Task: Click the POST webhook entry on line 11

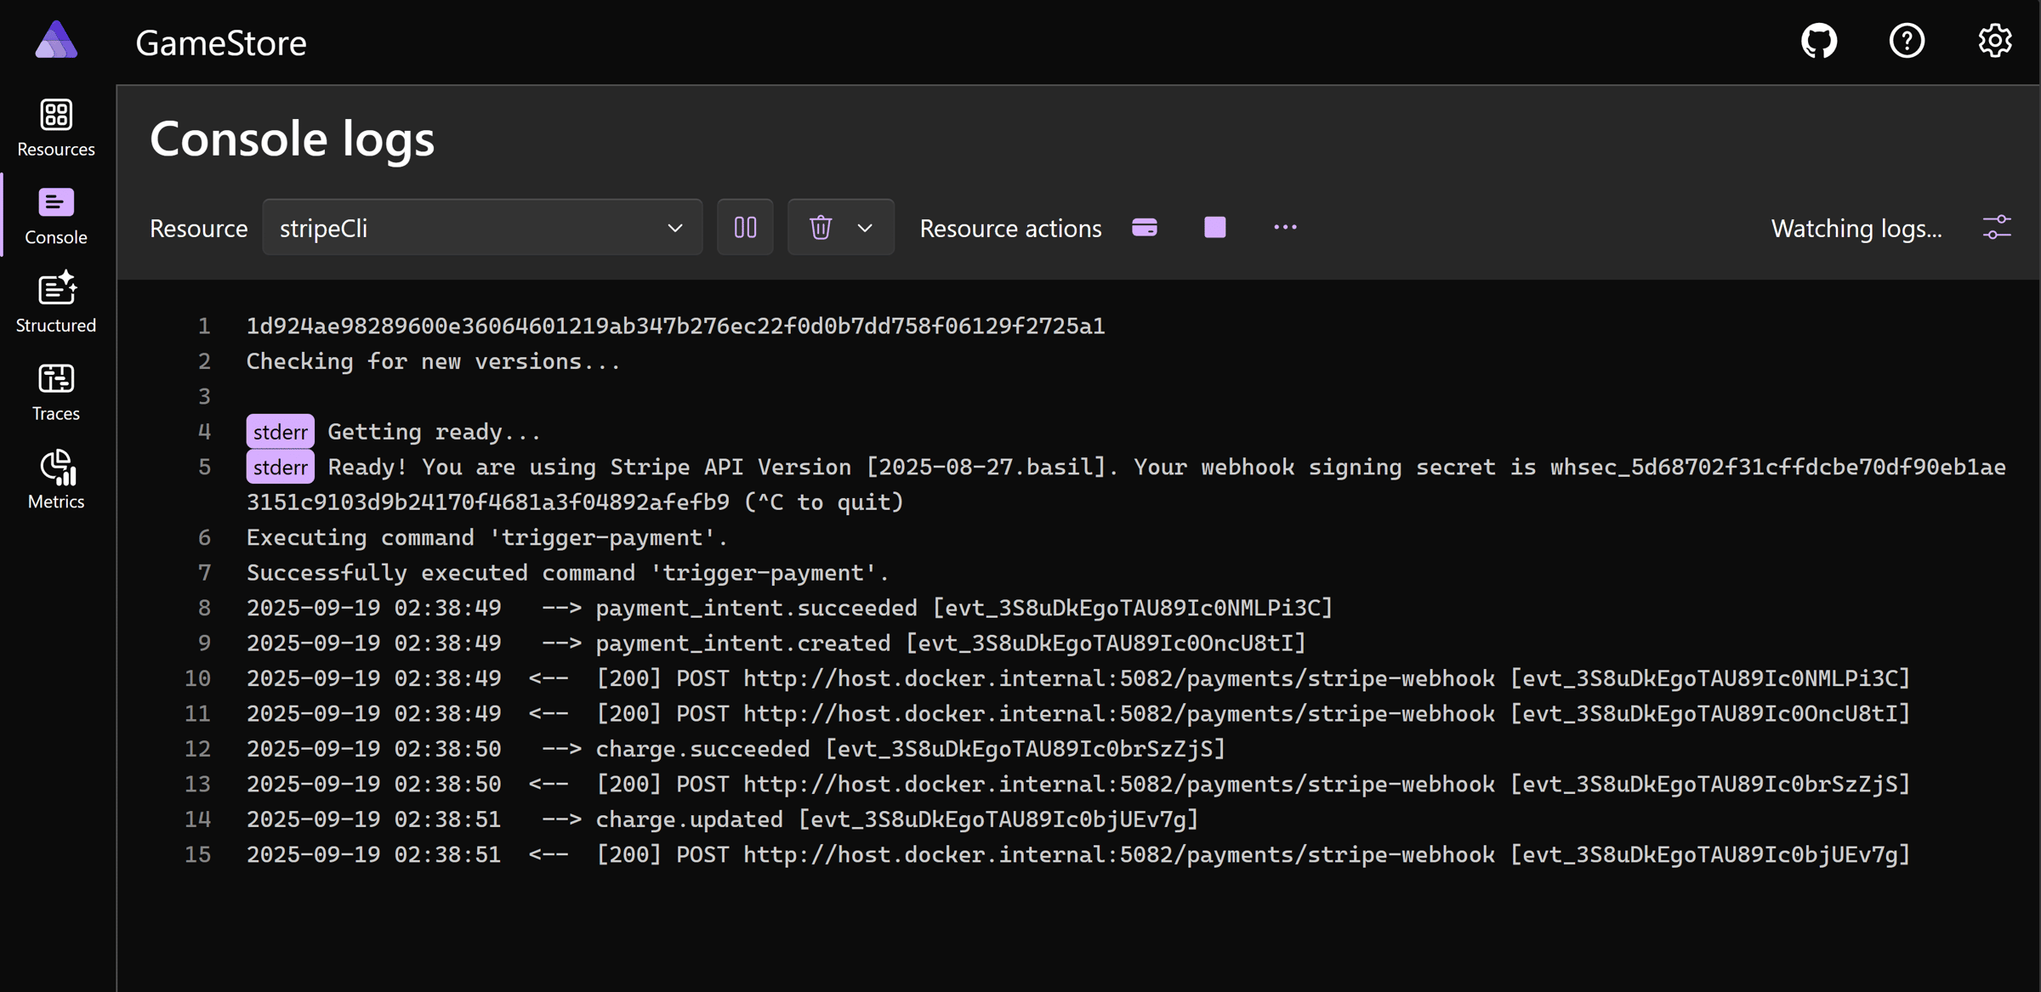Action: pyautogui.click(x=1078, y=713)
